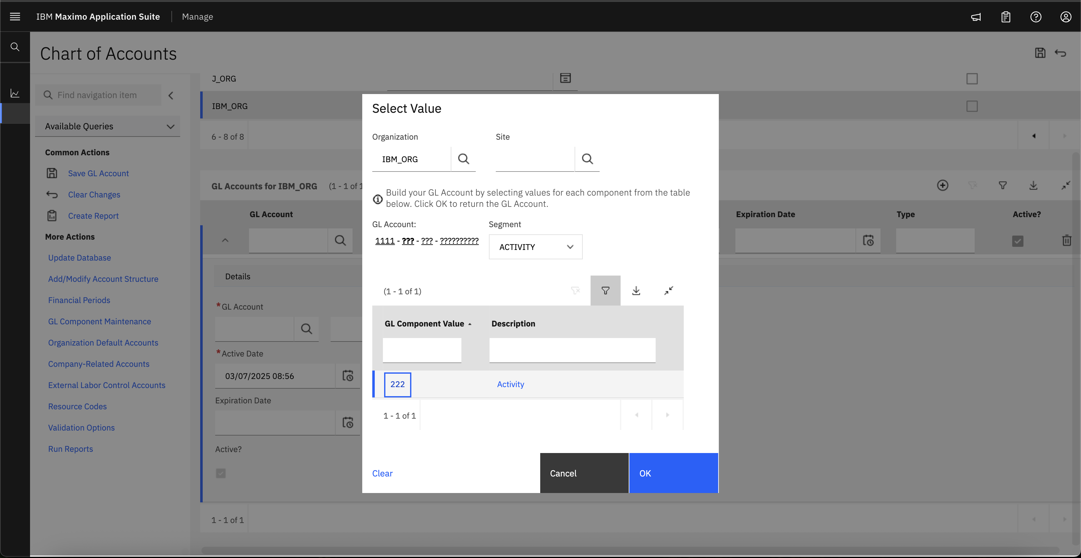Click the Site lookup magnifier in dialog
Screen dimensions: 1081x558
pos(587,159)
